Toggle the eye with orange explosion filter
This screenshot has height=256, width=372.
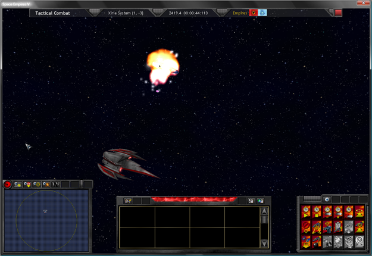pyautogui.click(x=46, y=185)
